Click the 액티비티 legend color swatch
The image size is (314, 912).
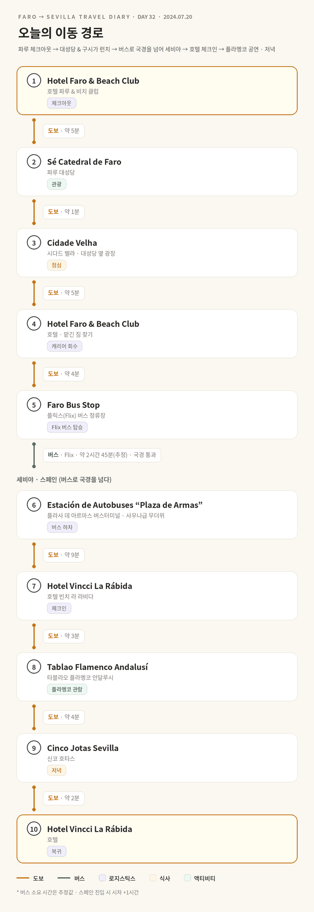tap(188, 878)
